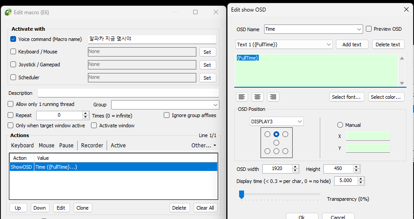Image resolution: width=414 pixels, height=219 pixels.
Task: Open the Pause actions tab
Action: [66, 146]
